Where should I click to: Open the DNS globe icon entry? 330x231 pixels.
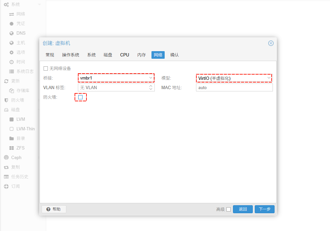pos(12,33)
